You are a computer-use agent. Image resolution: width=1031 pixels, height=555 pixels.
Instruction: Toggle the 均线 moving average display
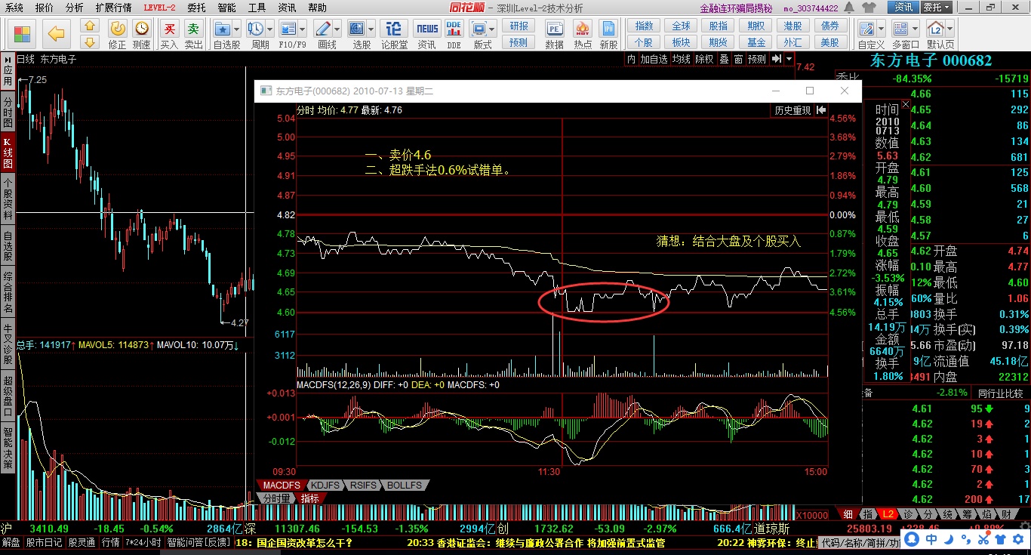tap(682, 59)
